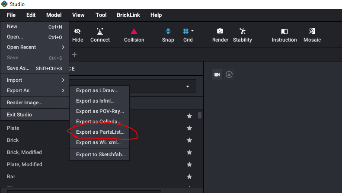Viewport: 342px width, 193px height.
Task: Open the Render tool
Action: tap(220, 35)
